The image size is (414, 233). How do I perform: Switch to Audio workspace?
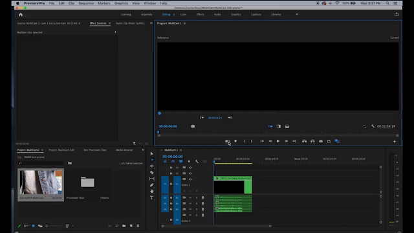(217, 14)
